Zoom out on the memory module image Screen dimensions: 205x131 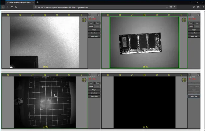coord(120,15)
